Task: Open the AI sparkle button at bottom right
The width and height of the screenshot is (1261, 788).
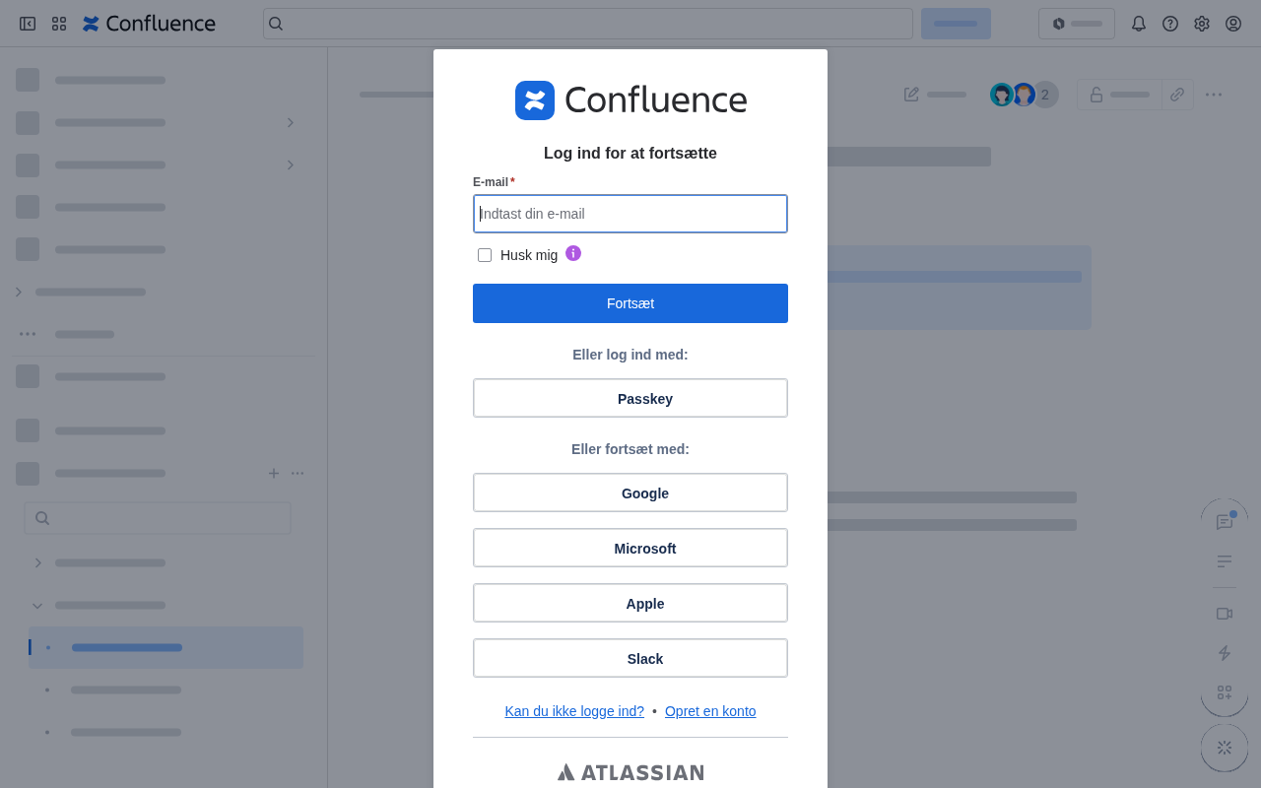Action: [x=1225, y=748]
